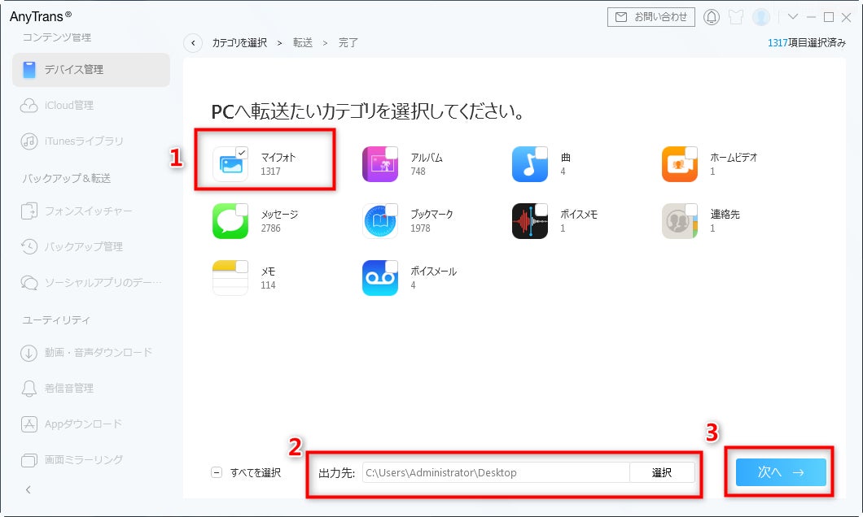Click the bell icon beside 着信音管理
Image resolution: width=863 pixels, height=517 pixels.
pos(29,389)
